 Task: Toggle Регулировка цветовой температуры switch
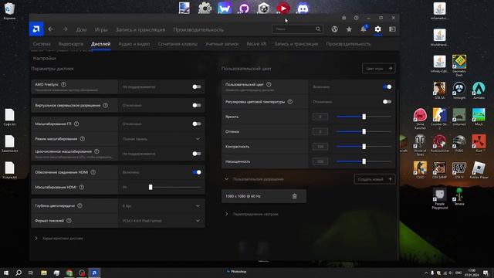[387, 102]
